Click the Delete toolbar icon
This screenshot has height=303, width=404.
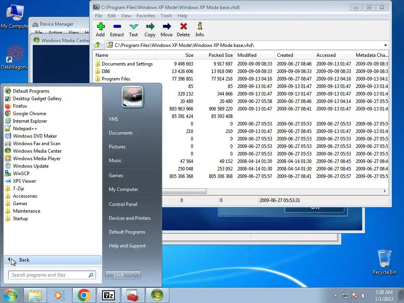click(183, 30)
